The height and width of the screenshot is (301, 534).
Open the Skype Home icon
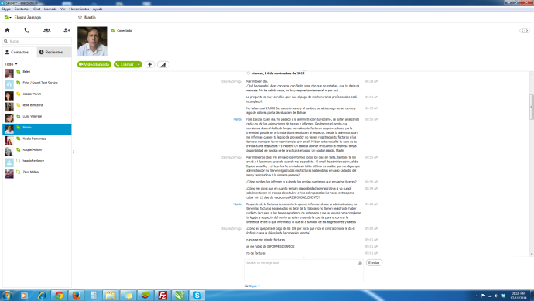7,30
